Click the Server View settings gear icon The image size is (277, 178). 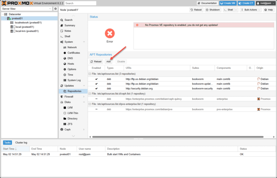(56, 9)
